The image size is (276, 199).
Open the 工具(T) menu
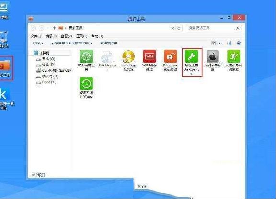(81, 36)
